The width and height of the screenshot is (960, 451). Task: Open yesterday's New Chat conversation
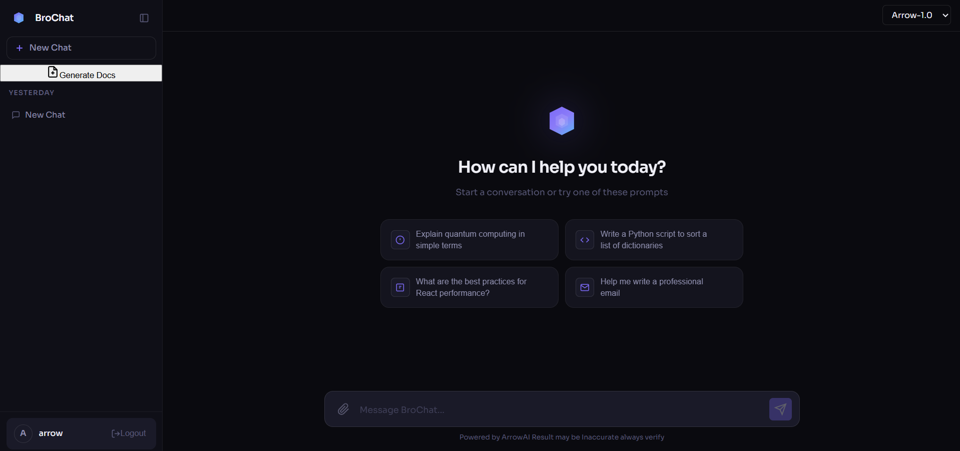(x=45, y=115)
